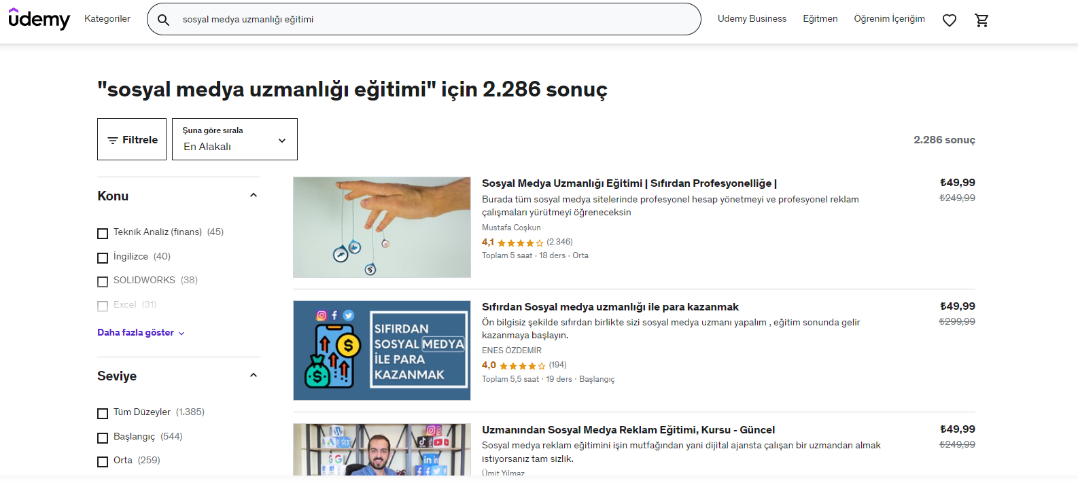Click instructor name 'ENES ÖZDEMİR'

click(512, 351)
